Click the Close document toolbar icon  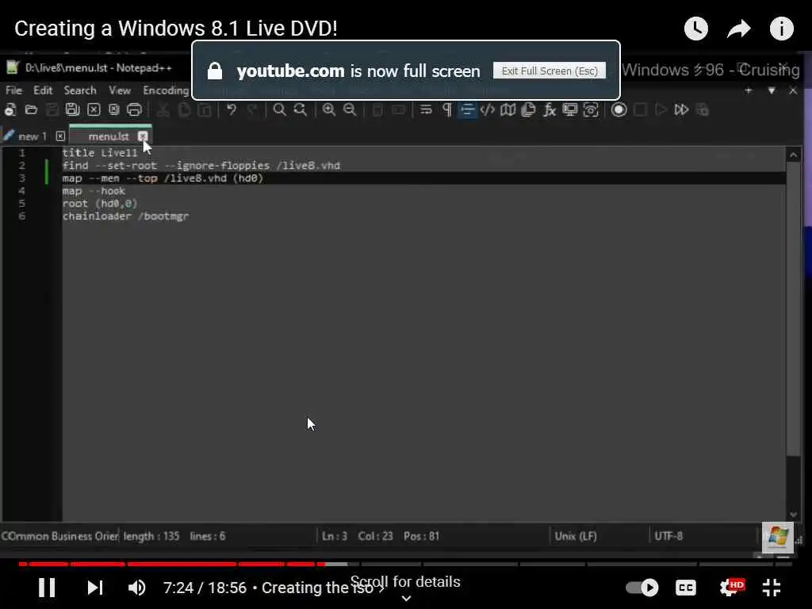pyautogui.click(x=94, y=109)
